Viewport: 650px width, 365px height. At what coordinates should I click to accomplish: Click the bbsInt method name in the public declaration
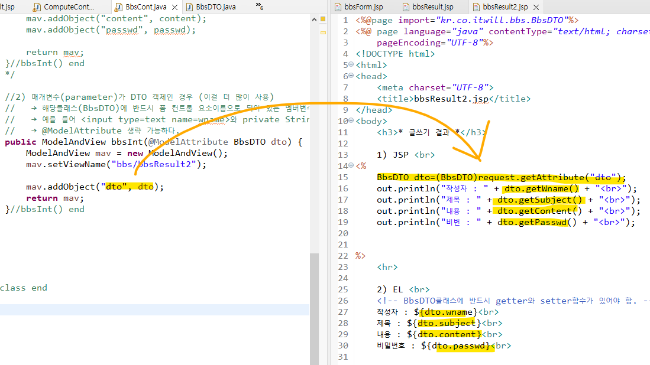click(x=127, y=142)
